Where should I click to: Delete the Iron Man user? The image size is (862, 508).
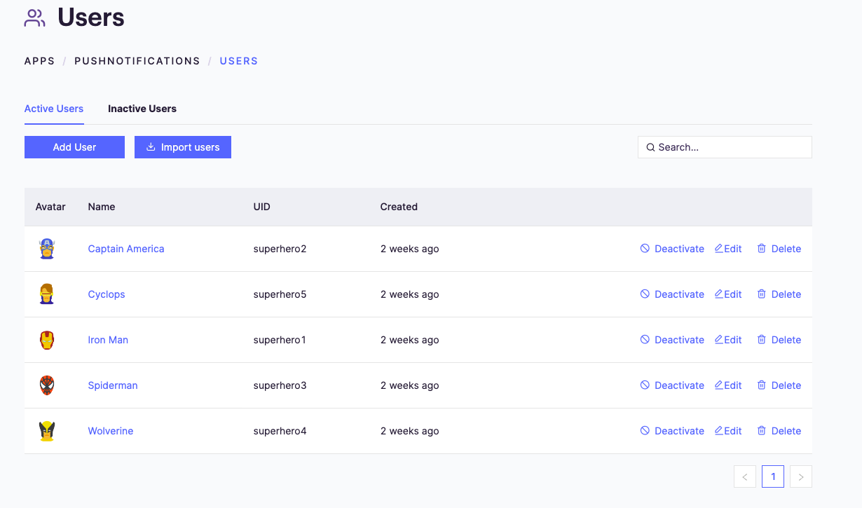coord(779,340)
